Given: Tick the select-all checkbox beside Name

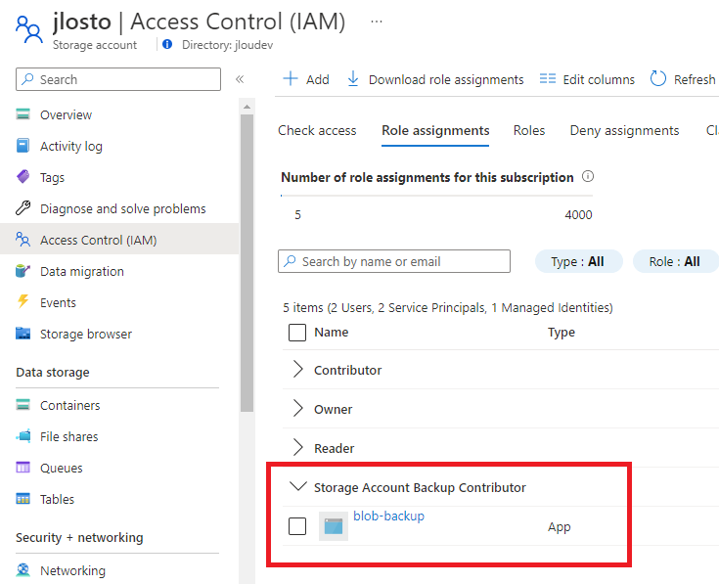Looking at the screenshot, I should pyautogui.click(x=297, y=333).
